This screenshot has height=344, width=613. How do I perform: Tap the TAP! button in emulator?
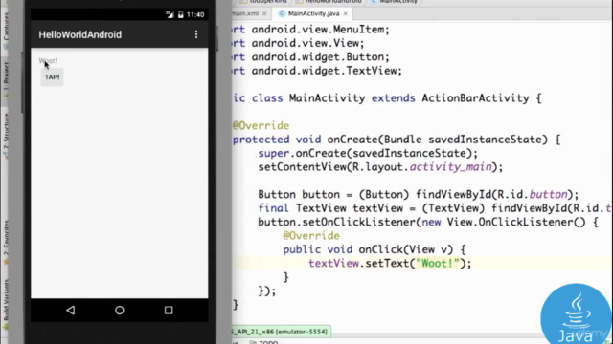pos(52,77)
